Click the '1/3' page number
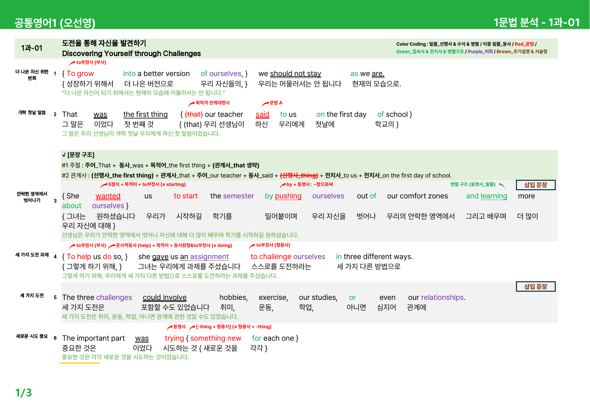This screenshot has height=417, width=590. coord(23,393)
